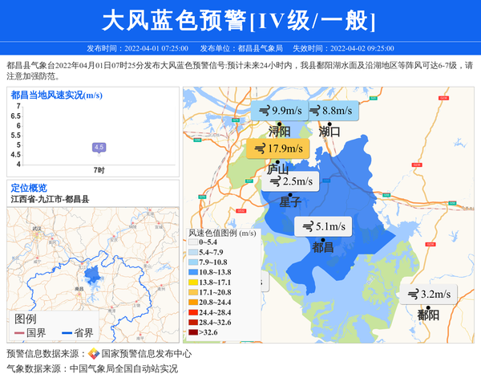Click the 都昌当地风速实况 chart heading

click(56, 95)
